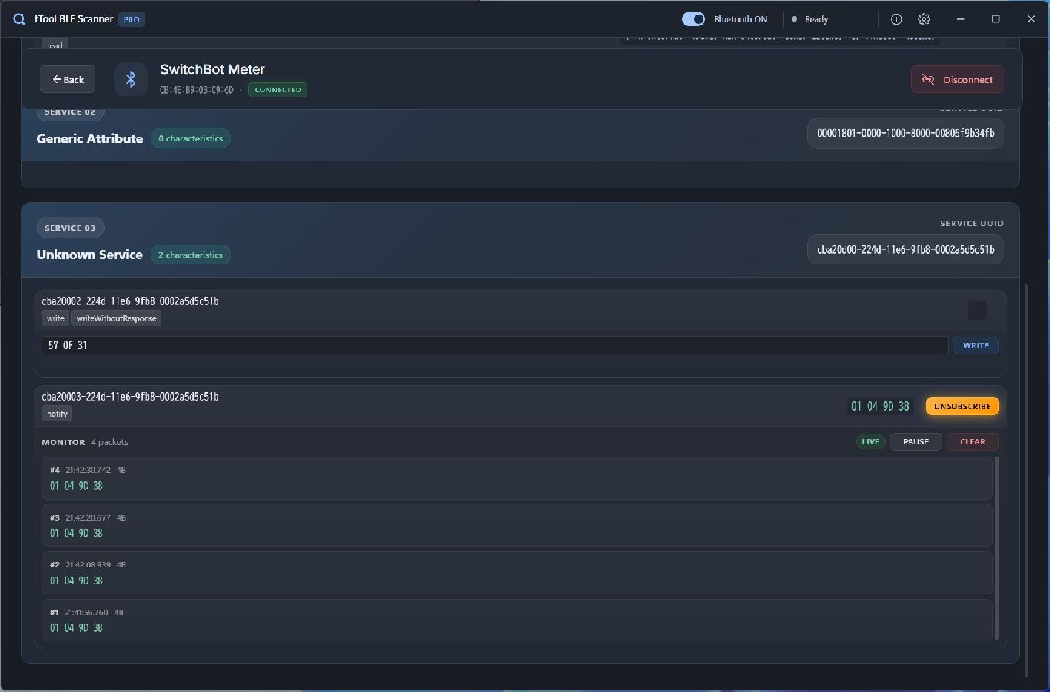
Task: Click the 'Unknown Service' title
Action: coord(89,255)
